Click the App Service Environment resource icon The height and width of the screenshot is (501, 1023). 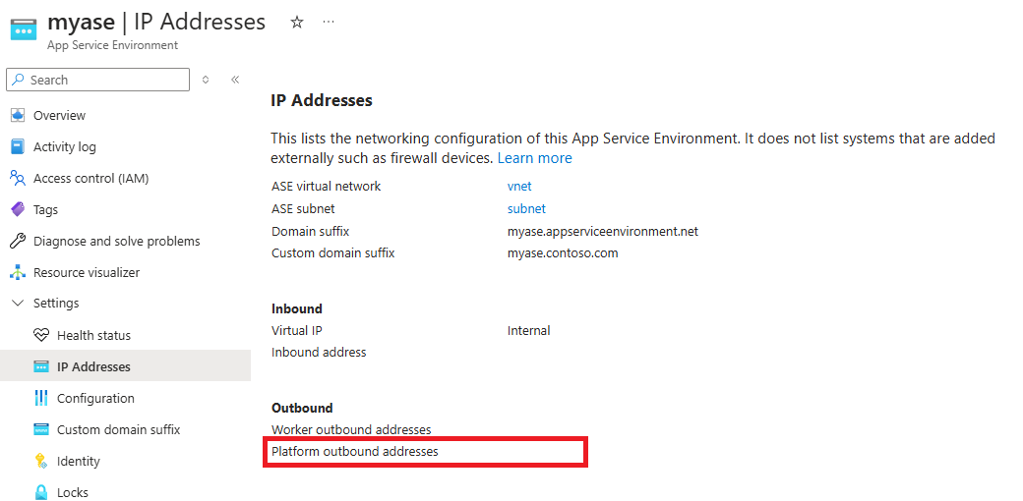point(24,29)
